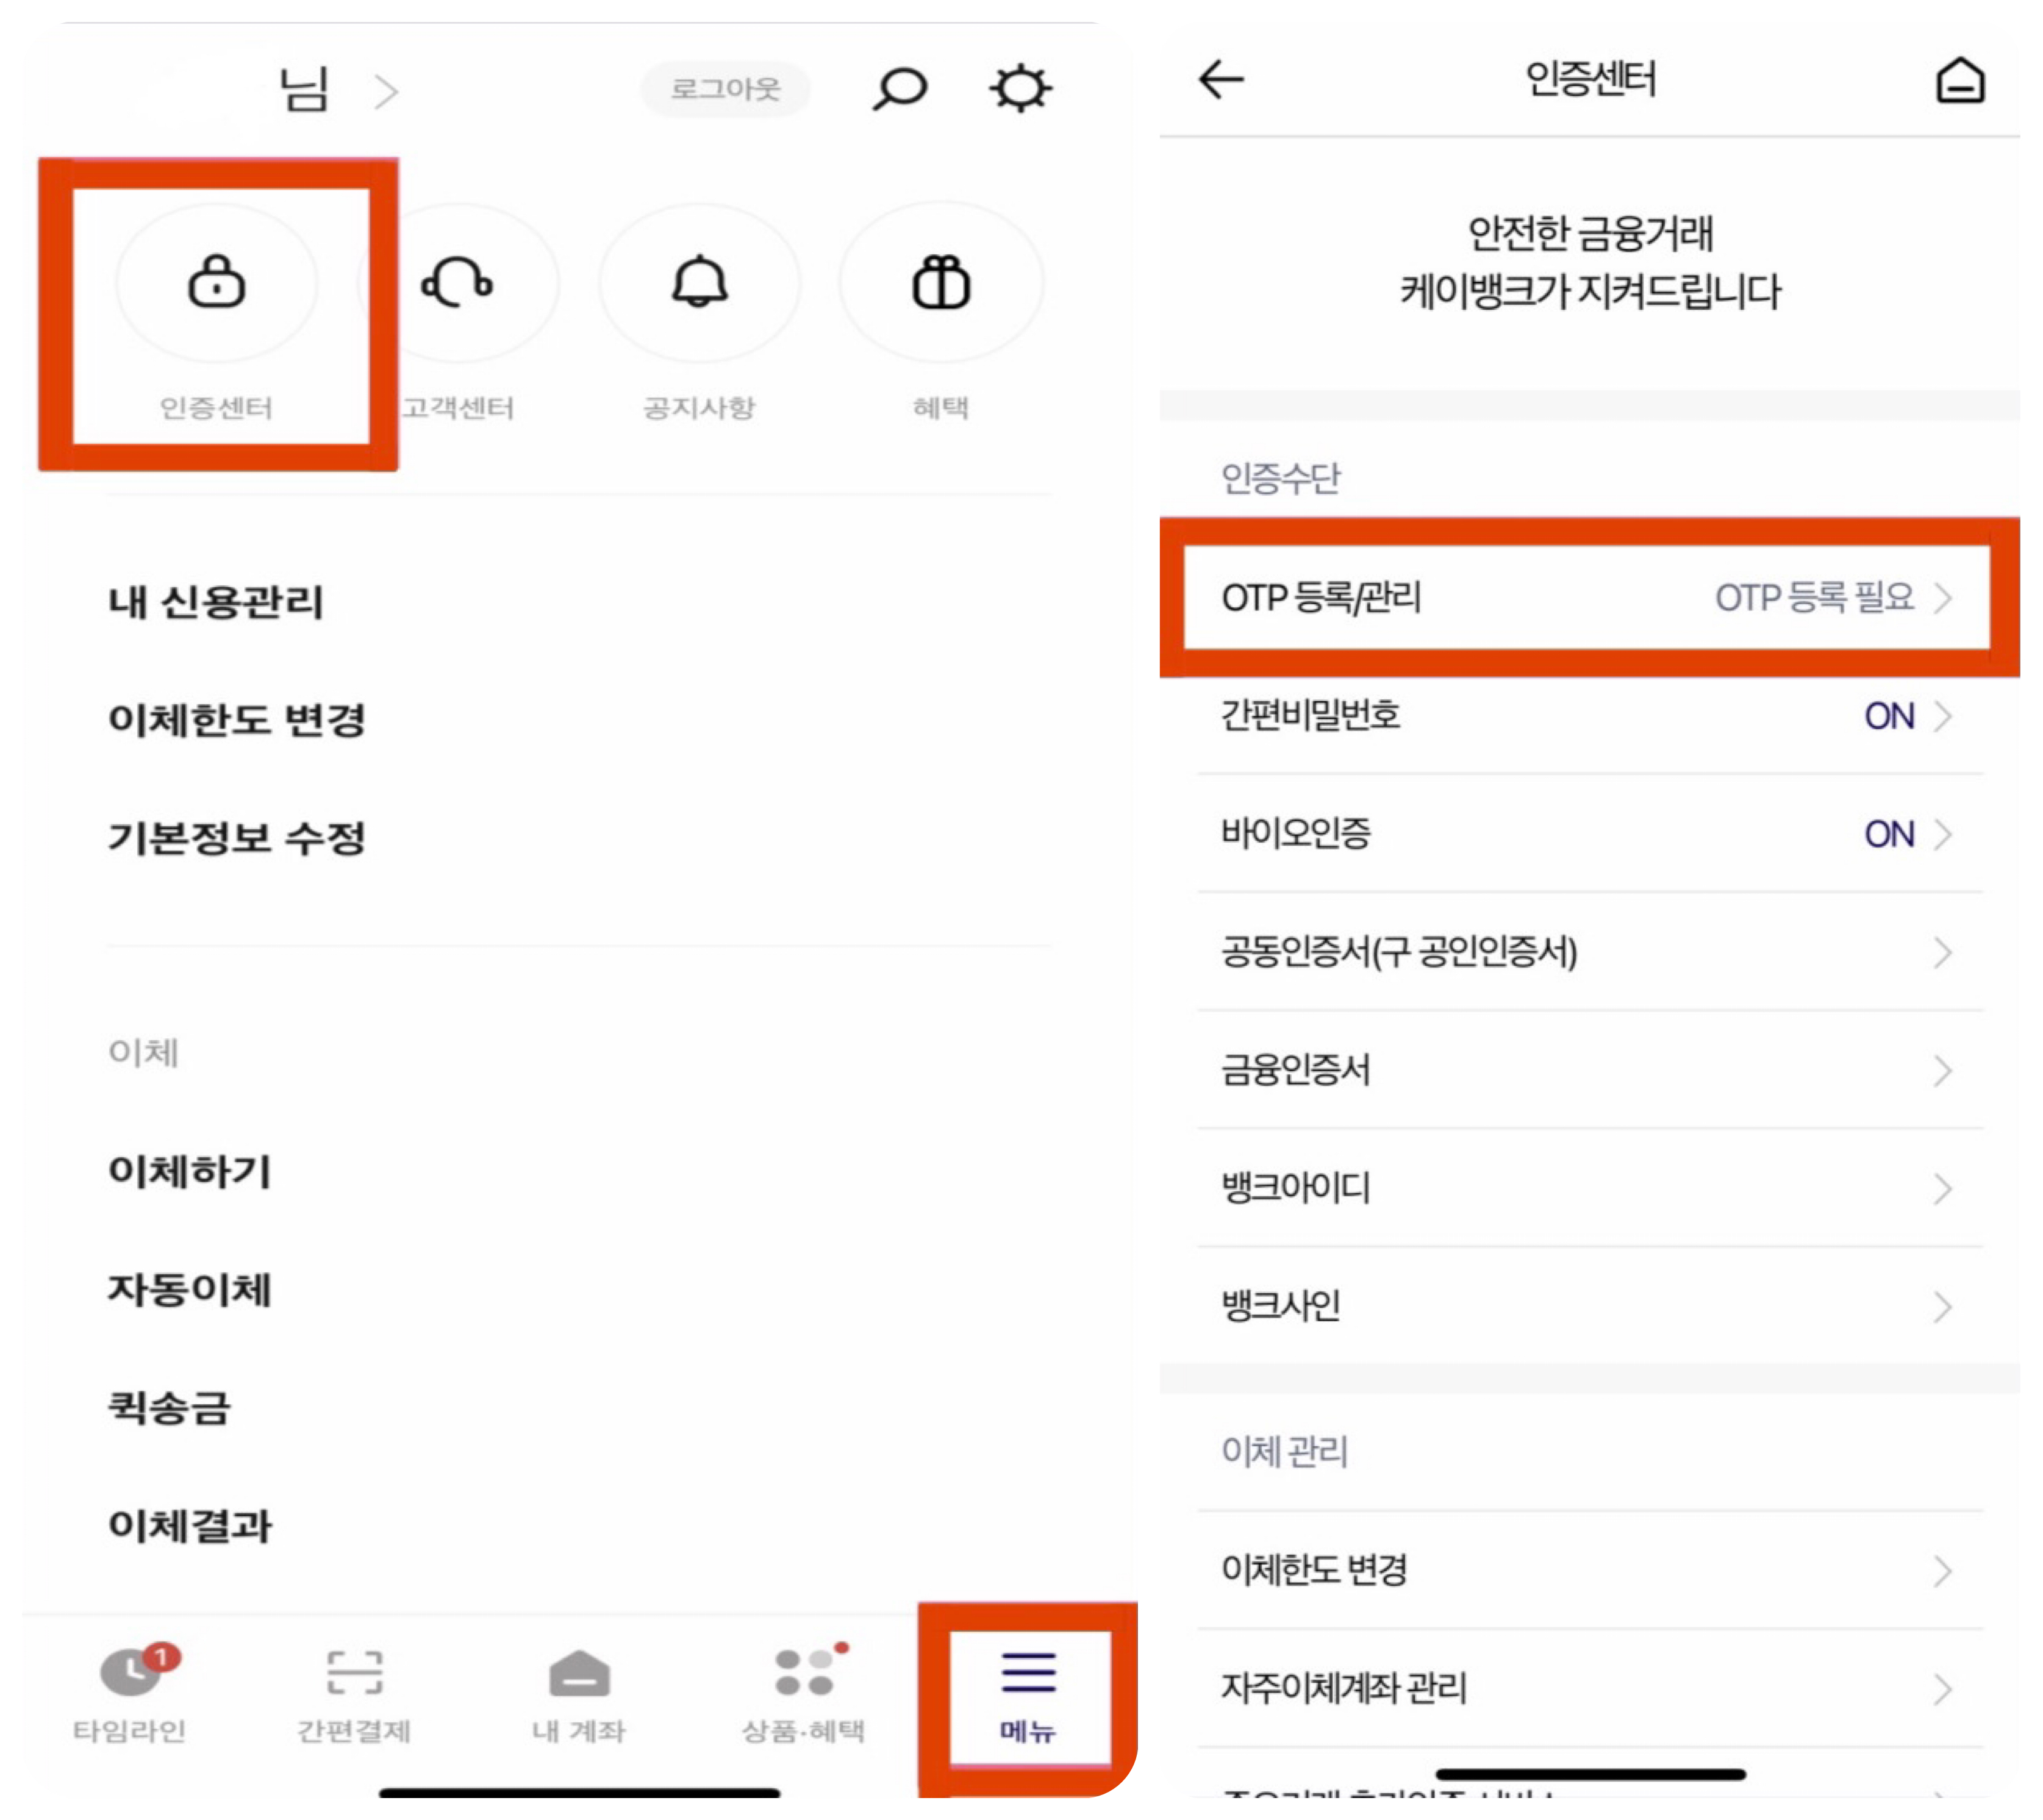Open 자동이체 menu entry
The height and width of the screenshot is (1820, 2043).
[190, 1290]
